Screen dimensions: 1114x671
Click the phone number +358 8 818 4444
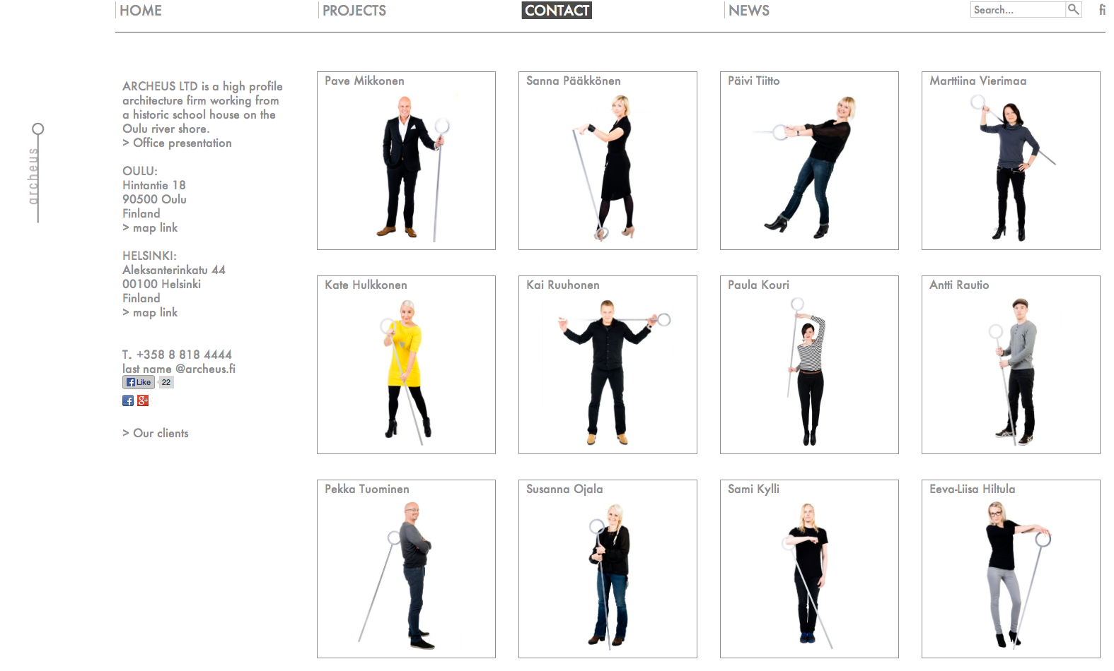[x=184, y=355]
